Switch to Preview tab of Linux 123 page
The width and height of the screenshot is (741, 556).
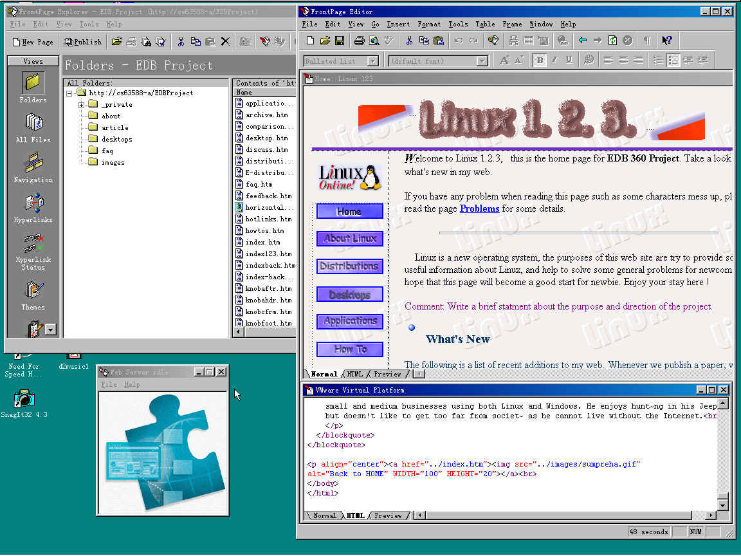coord(387,374)
